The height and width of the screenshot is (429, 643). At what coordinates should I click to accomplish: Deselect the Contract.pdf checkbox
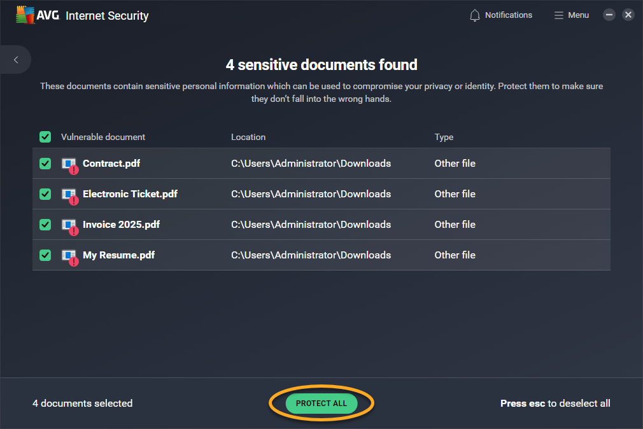pos(45,164)
